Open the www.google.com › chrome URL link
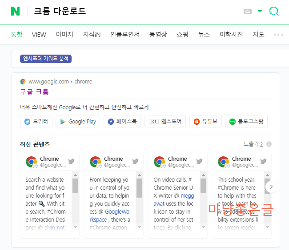289x250 pixels. click(x=60, y=82)
